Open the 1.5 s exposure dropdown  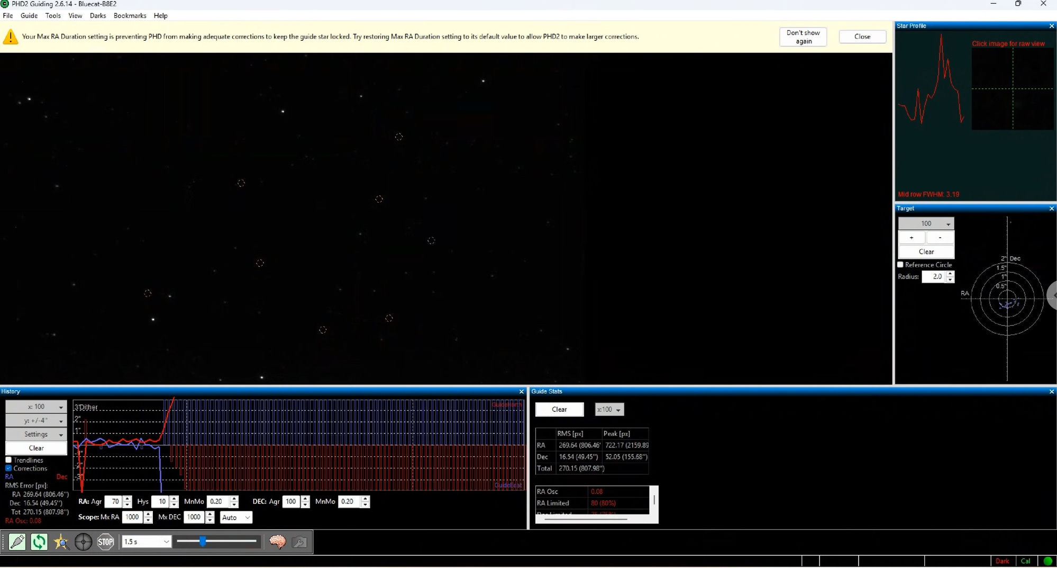[147, 542]
